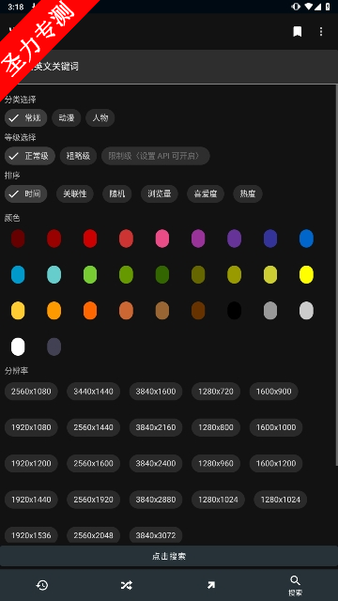Choose the 2560x1600 resolution chip
The height and width of the screenshot is (601, 338).
[93, 463]
